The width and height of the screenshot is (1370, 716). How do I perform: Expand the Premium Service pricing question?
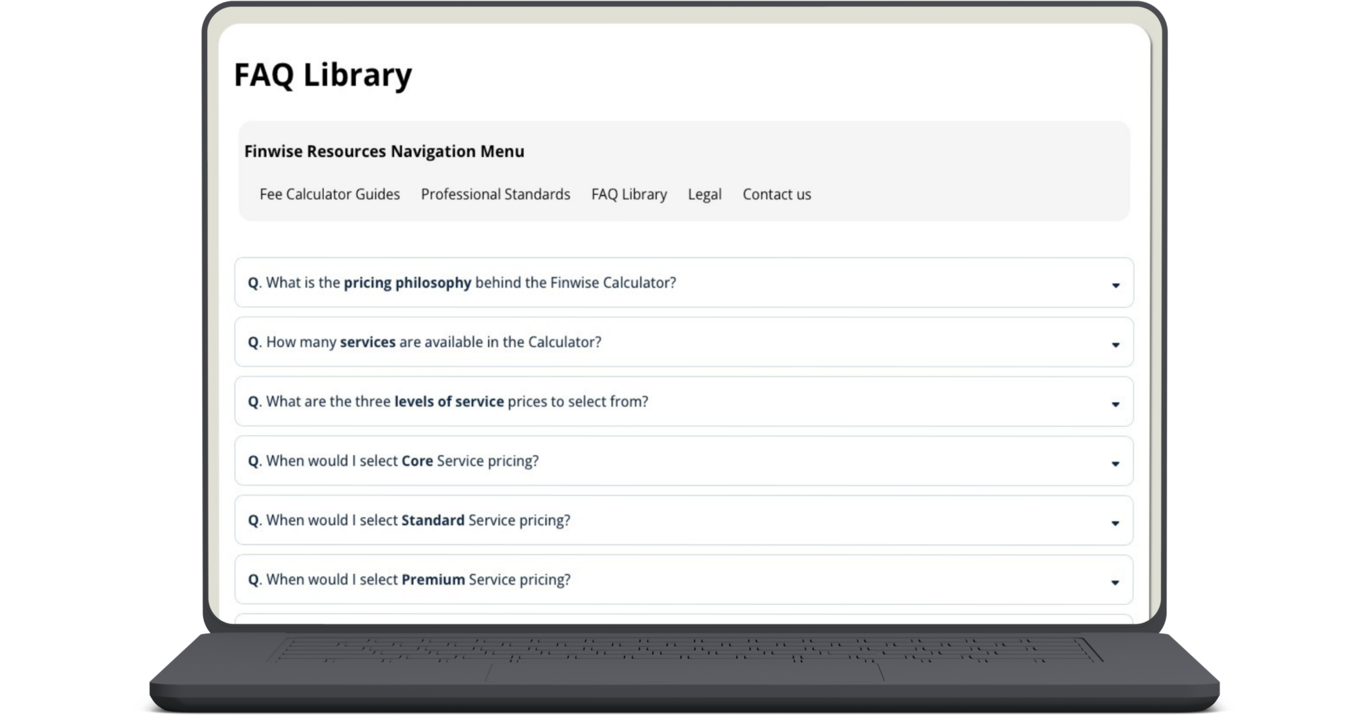coord(680,579)
